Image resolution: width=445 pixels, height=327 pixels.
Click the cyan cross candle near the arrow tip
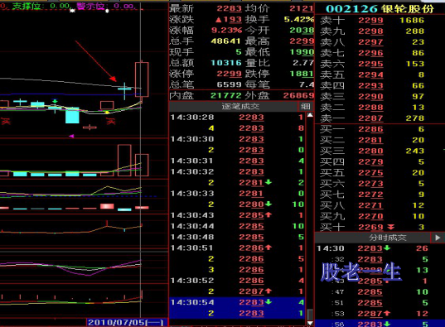point(124,90)
